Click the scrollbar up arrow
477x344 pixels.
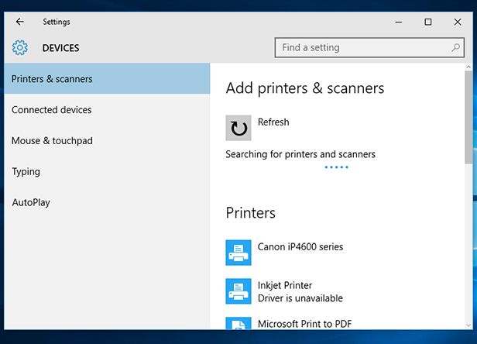(x=468, y=67)
